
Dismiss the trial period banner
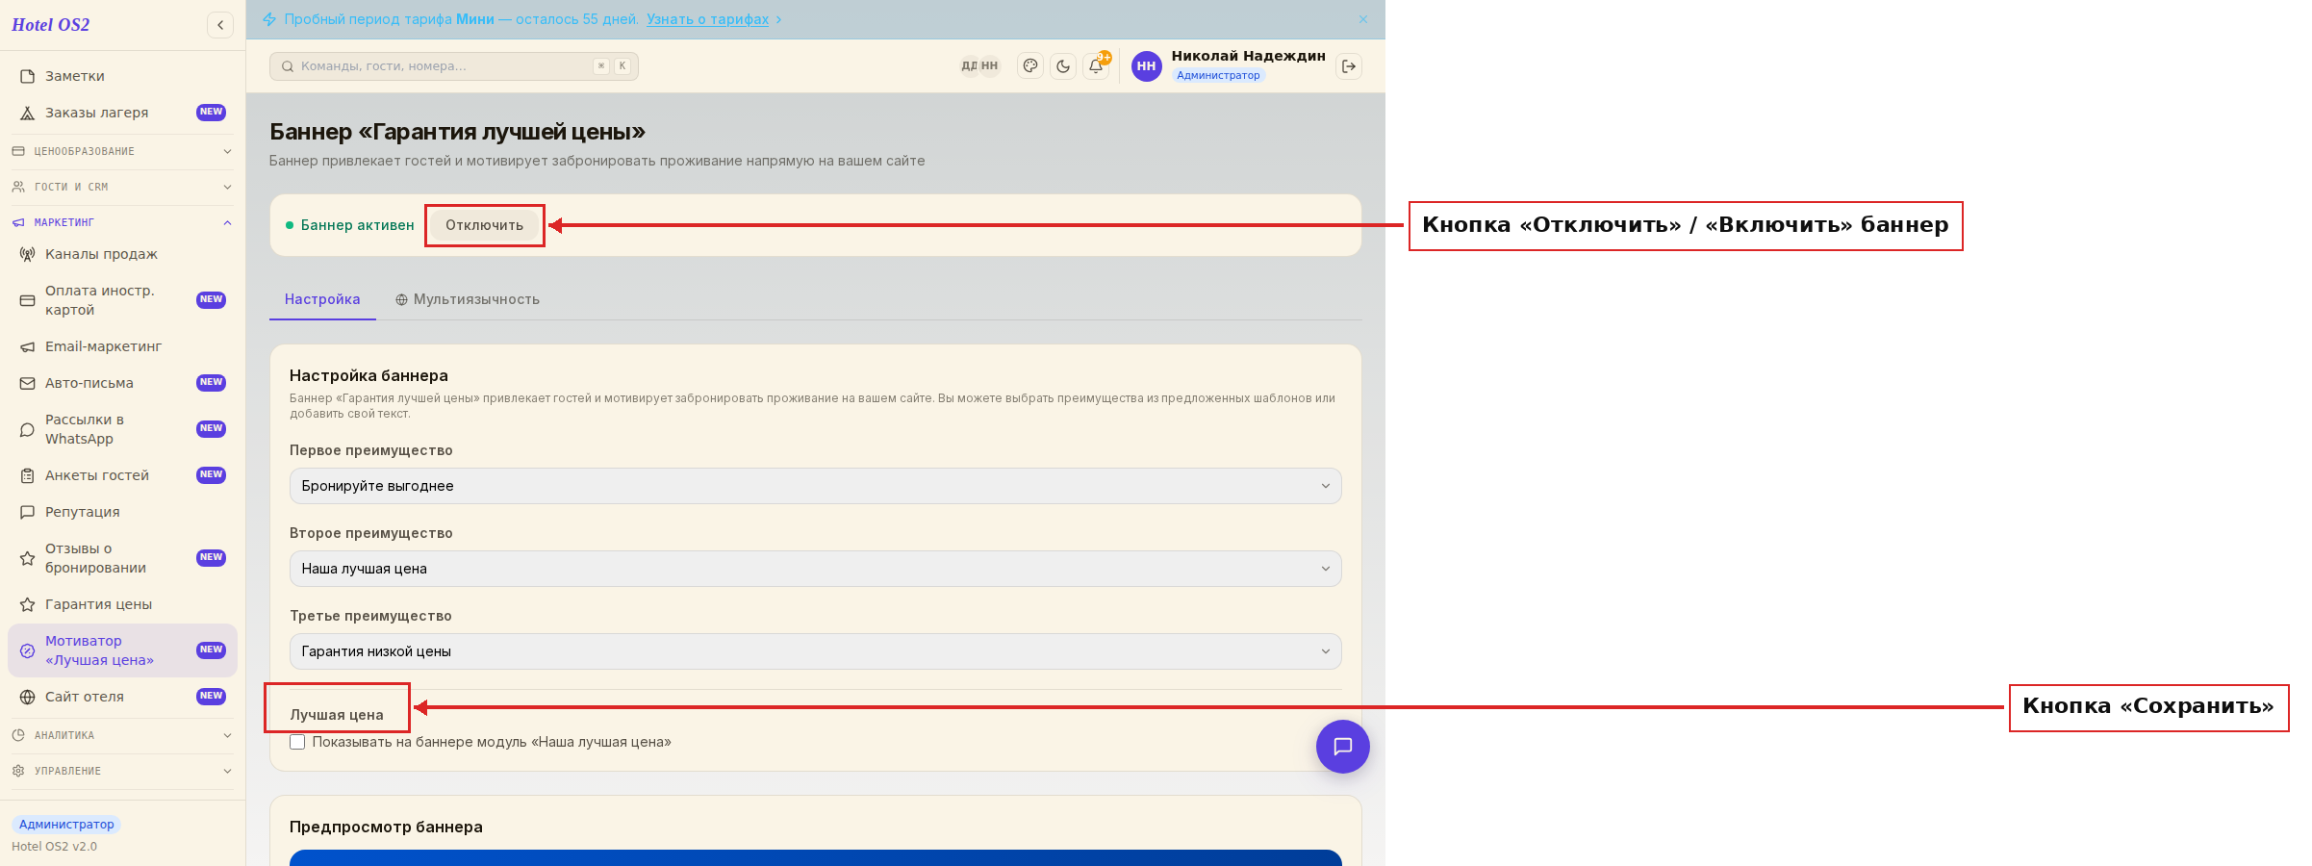click(x=1363, y=19)
